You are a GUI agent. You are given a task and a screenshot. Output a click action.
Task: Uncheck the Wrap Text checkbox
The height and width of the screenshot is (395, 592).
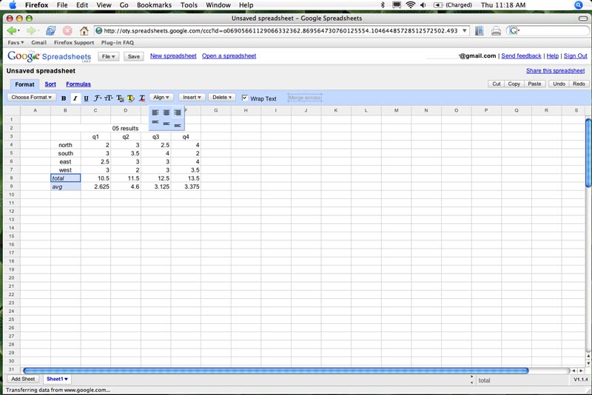point(245,98)
